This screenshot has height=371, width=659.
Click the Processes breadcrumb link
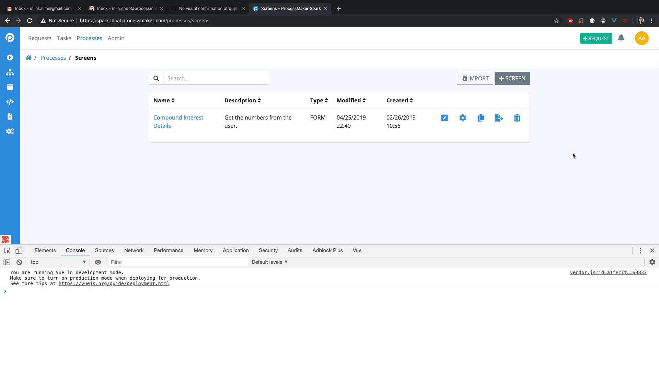[53, 58]
